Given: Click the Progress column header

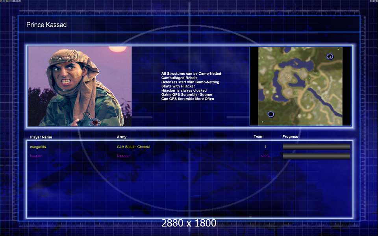Looking at the screenshot, I should (290, 136).
